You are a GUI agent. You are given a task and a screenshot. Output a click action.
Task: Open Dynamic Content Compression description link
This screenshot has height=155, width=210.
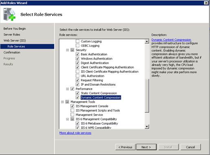tap(171, 40)
